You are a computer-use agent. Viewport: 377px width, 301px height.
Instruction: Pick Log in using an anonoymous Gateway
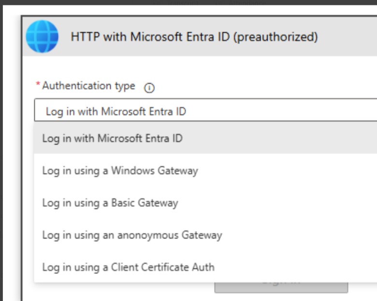point(205,235)
